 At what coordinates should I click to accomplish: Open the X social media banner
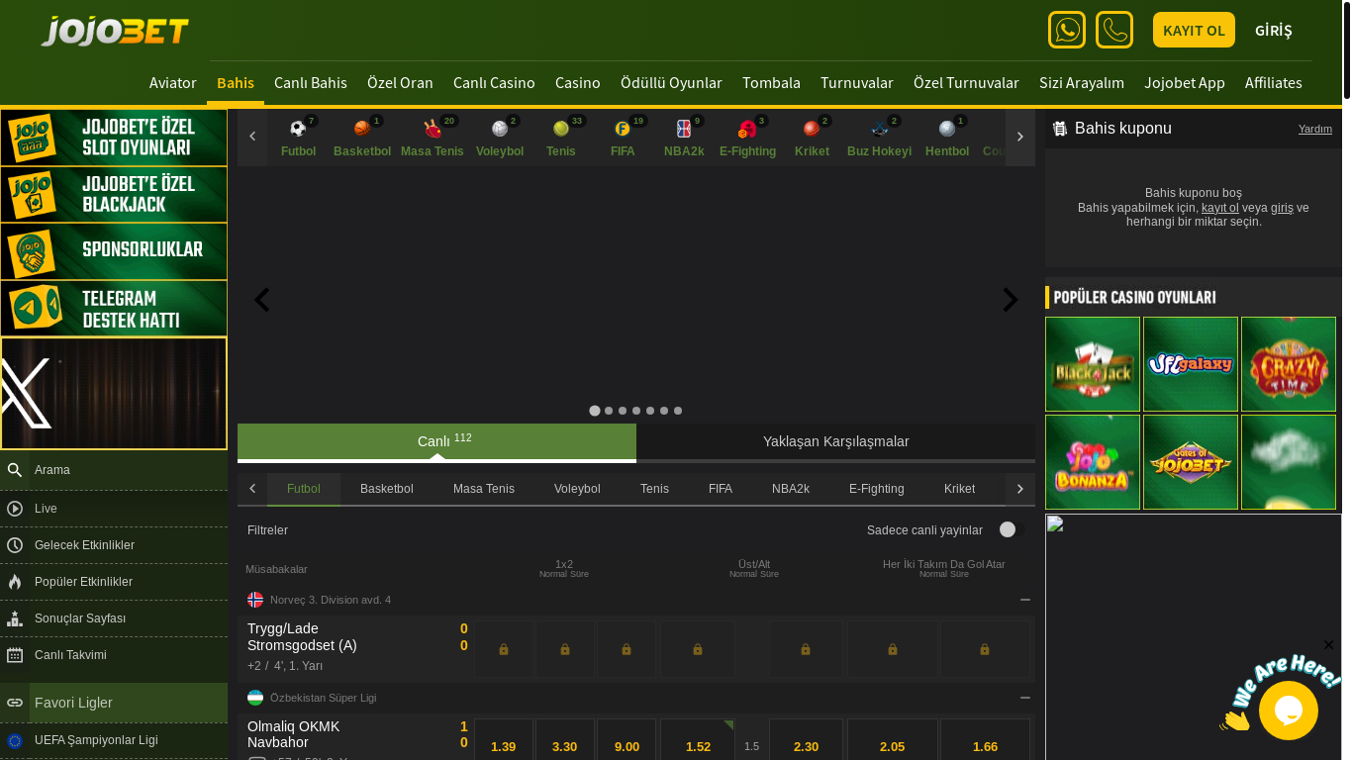(x=114, y=393)
